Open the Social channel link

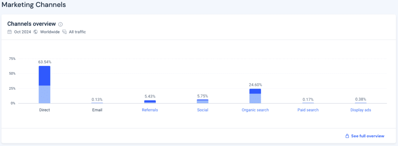[202, 110]
